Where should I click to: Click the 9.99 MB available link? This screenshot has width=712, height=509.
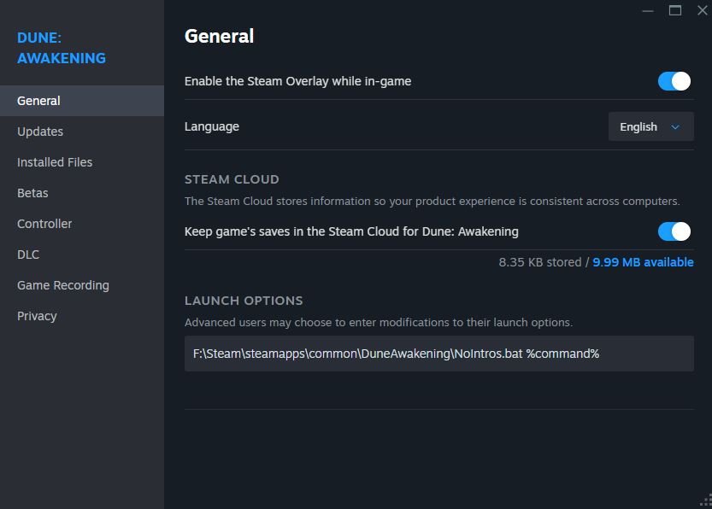(x=643, y=262)
